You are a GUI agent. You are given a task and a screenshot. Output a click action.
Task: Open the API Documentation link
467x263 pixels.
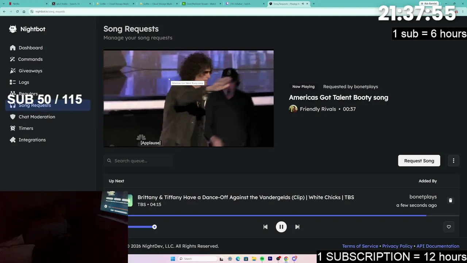438,246
